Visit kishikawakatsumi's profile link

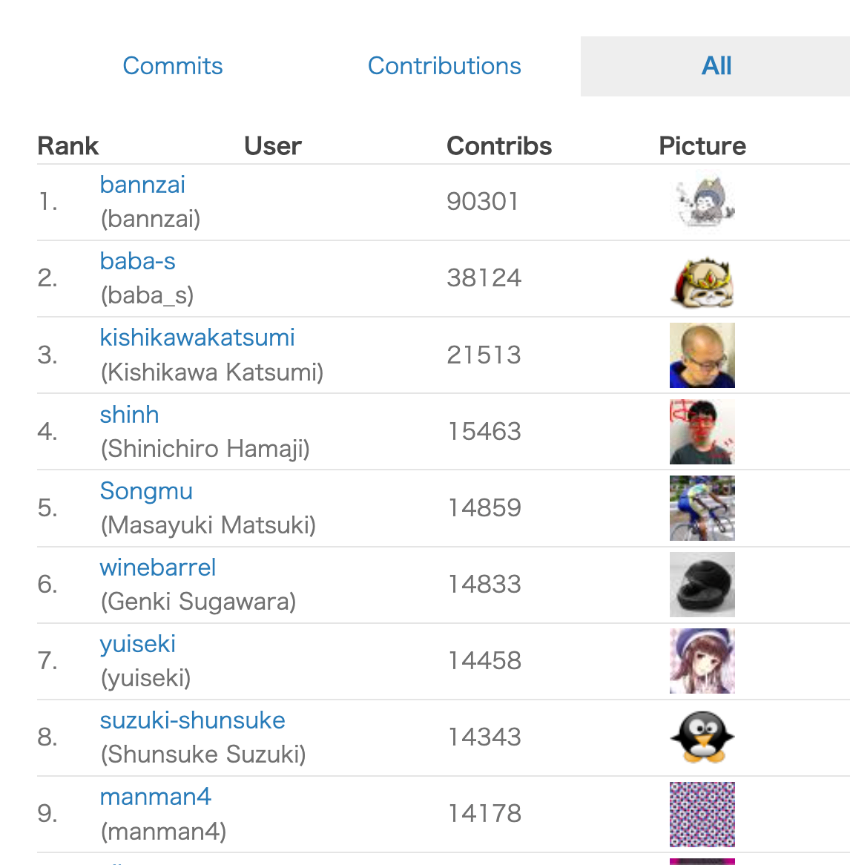point(197,338)
